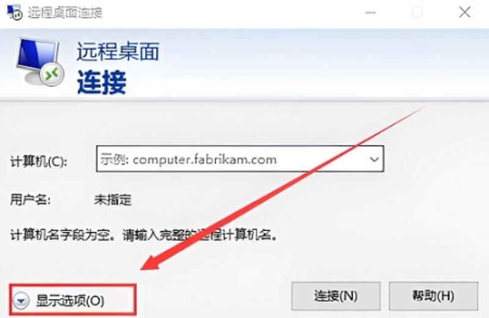Click the bold 连接 banner heading
The height and width of the screenshot is (318, 489).
[101, 82]
